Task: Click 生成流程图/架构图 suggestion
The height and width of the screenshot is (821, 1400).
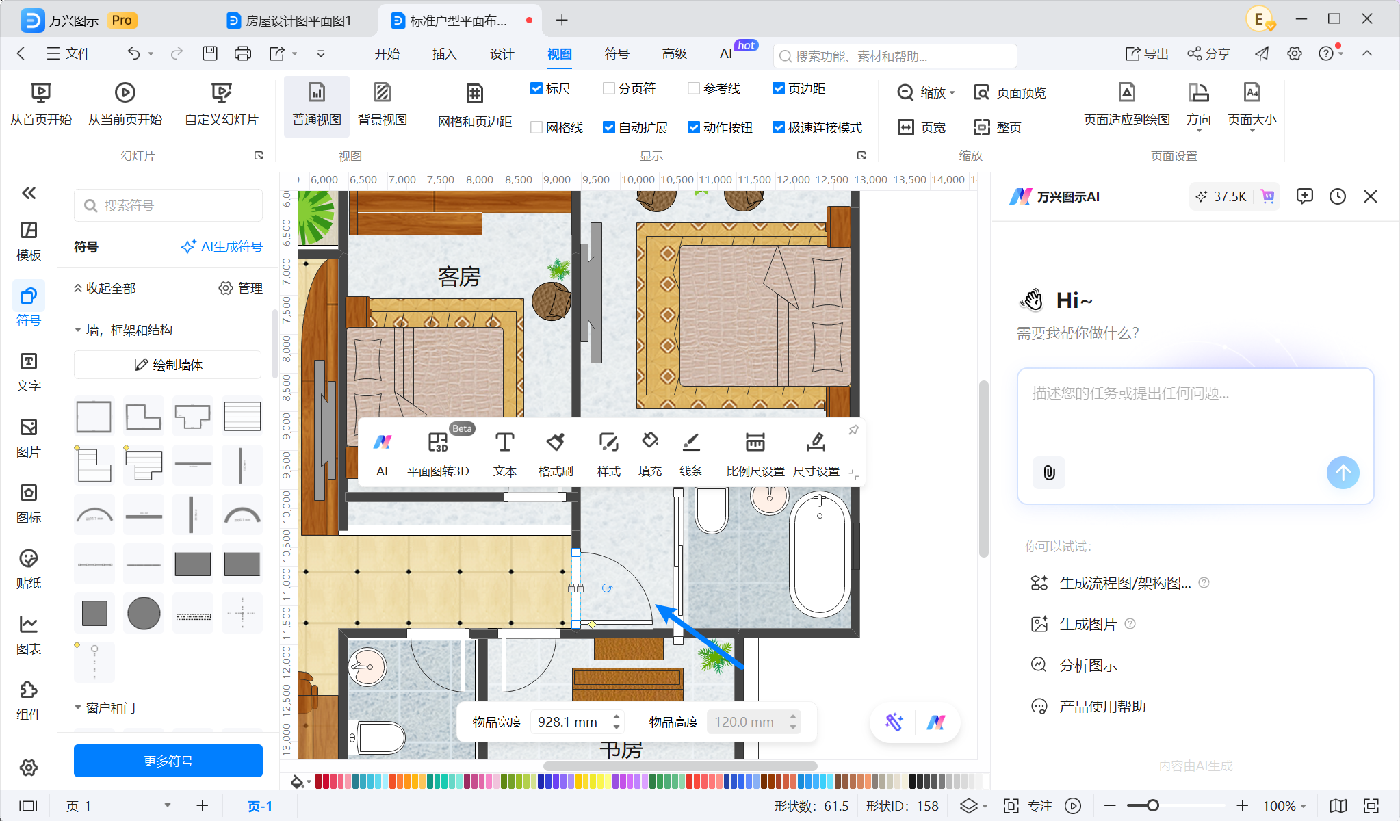Action: pos(1124,583)
